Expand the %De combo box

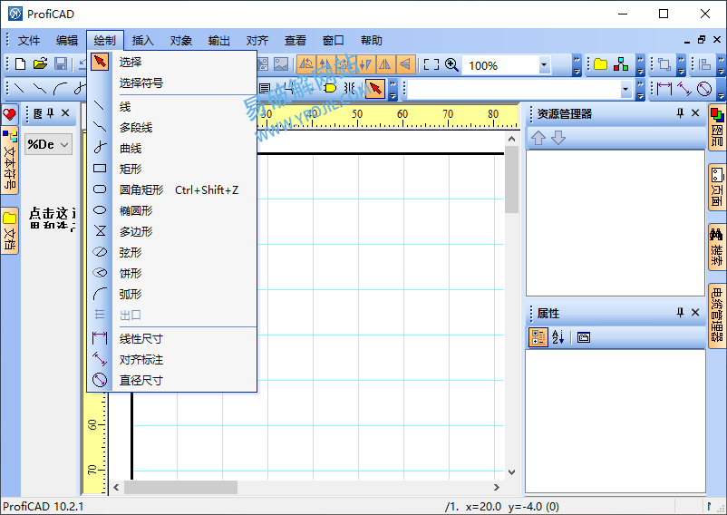(65, 144)
